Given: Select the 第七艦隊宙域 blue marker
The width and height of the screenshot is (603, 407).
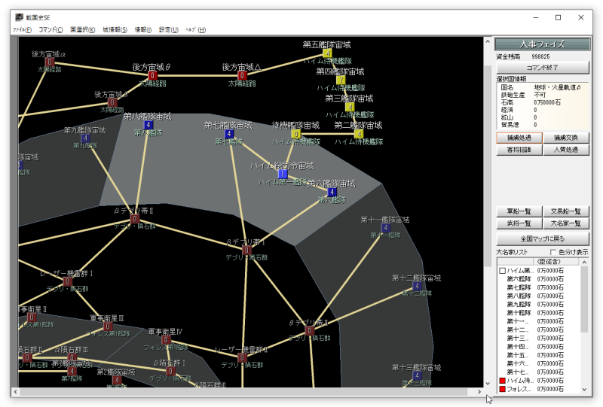Looking at the screenshot, I should click(x=229, y=134).
